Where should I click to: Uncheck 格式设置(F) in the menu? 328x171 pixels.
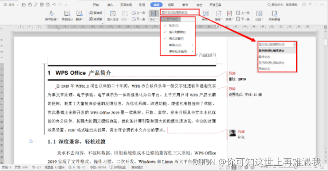(174, 38)
